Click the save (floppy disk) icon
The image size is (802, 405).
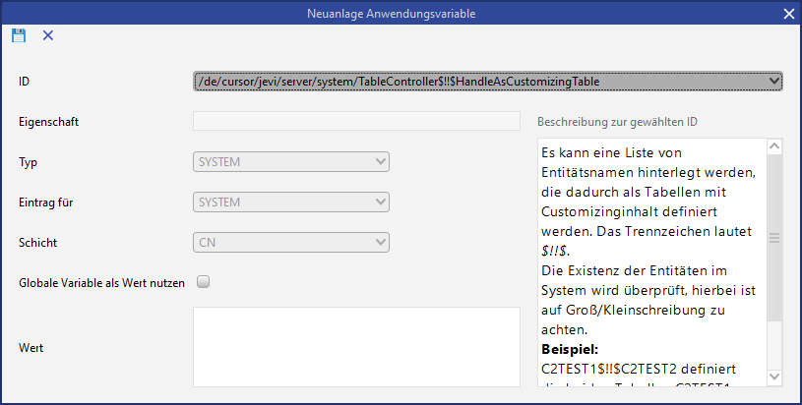(x=19, y=35)
